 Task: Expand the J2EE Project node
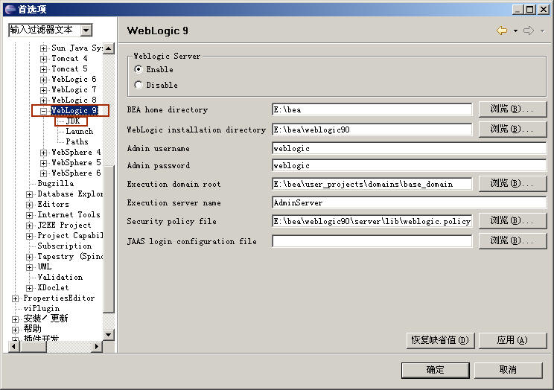(29, 226)
